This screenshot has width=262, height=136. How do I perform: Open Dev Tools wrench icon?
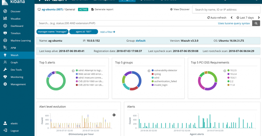5,70
